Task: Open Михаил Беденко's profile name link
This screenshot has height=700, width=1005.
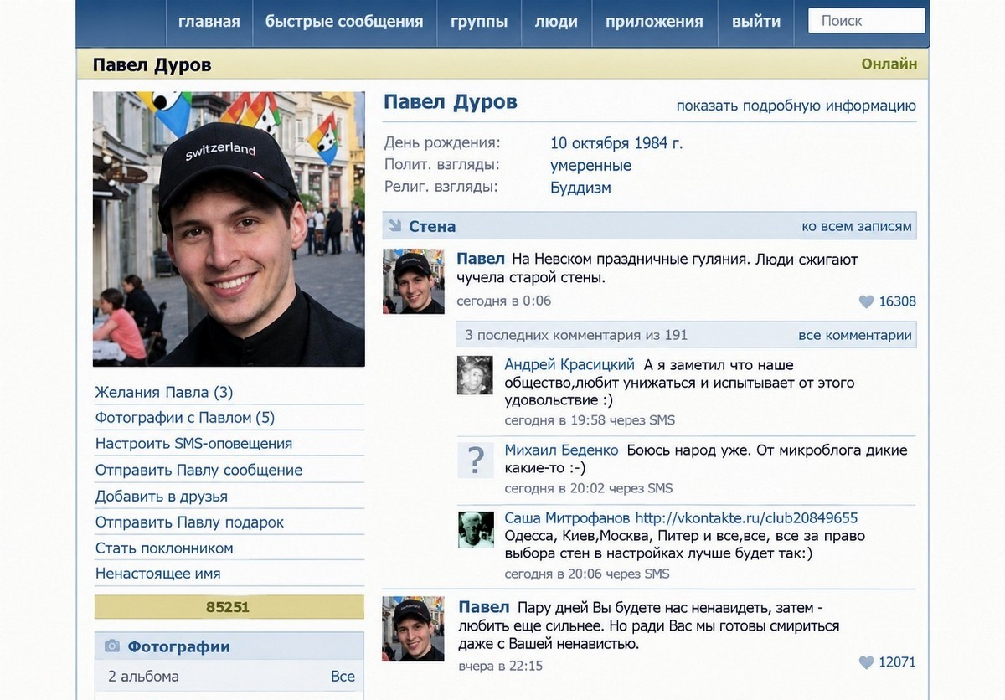Action: [x=561, y=450]
